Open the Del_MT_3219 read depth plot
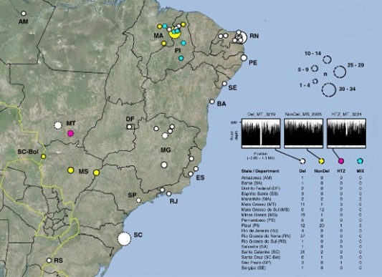382x277 pixels. (x=261, y=133)
